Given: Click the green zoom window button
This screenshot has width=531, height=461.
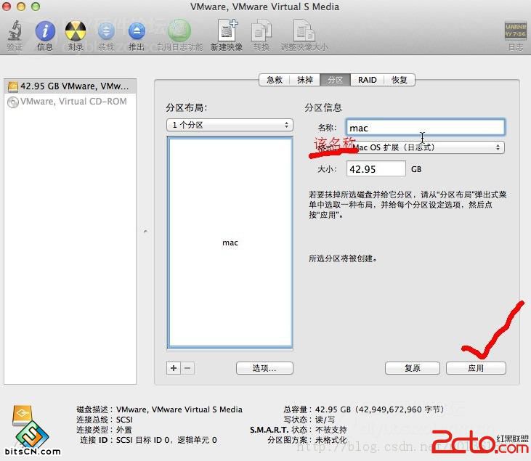Looking at the screenshot, I should 36,7.
